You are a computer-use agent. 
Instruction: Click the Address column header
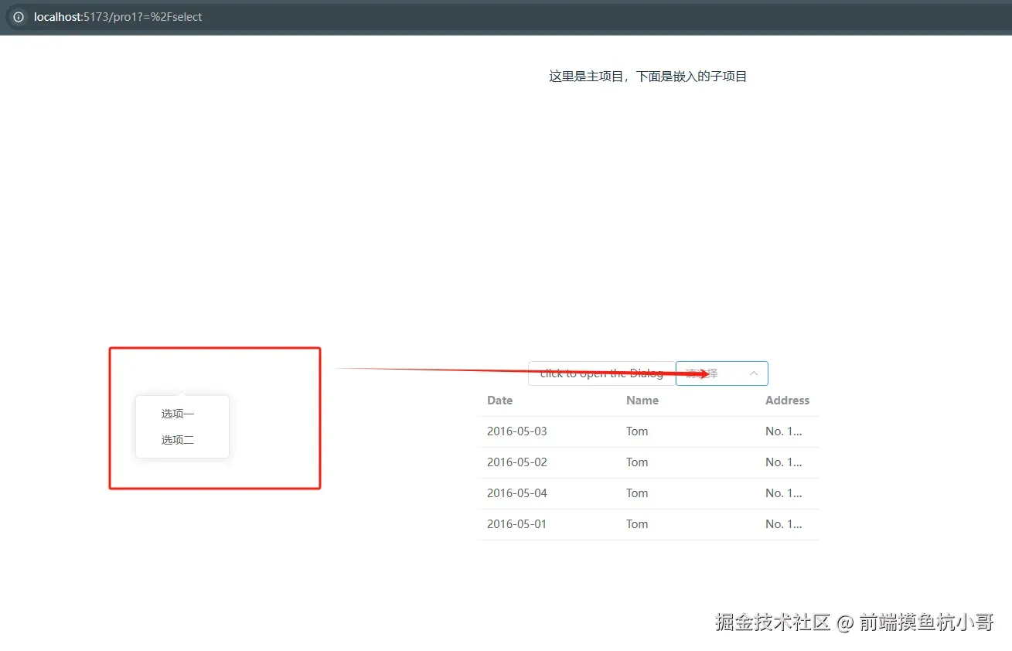pyautogui.click(x=787, y=400)
